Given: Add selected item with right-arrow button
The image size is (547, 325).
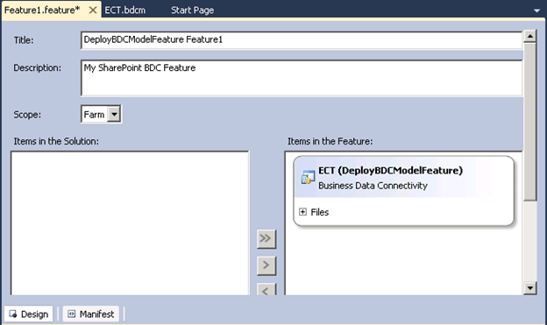Looking at the screenshot, I should [266, 265].
